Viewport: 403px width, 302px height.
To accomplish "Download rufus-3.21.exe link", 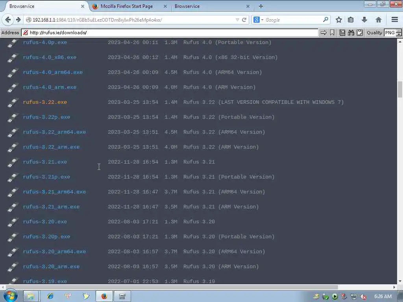I will point(45,162).
